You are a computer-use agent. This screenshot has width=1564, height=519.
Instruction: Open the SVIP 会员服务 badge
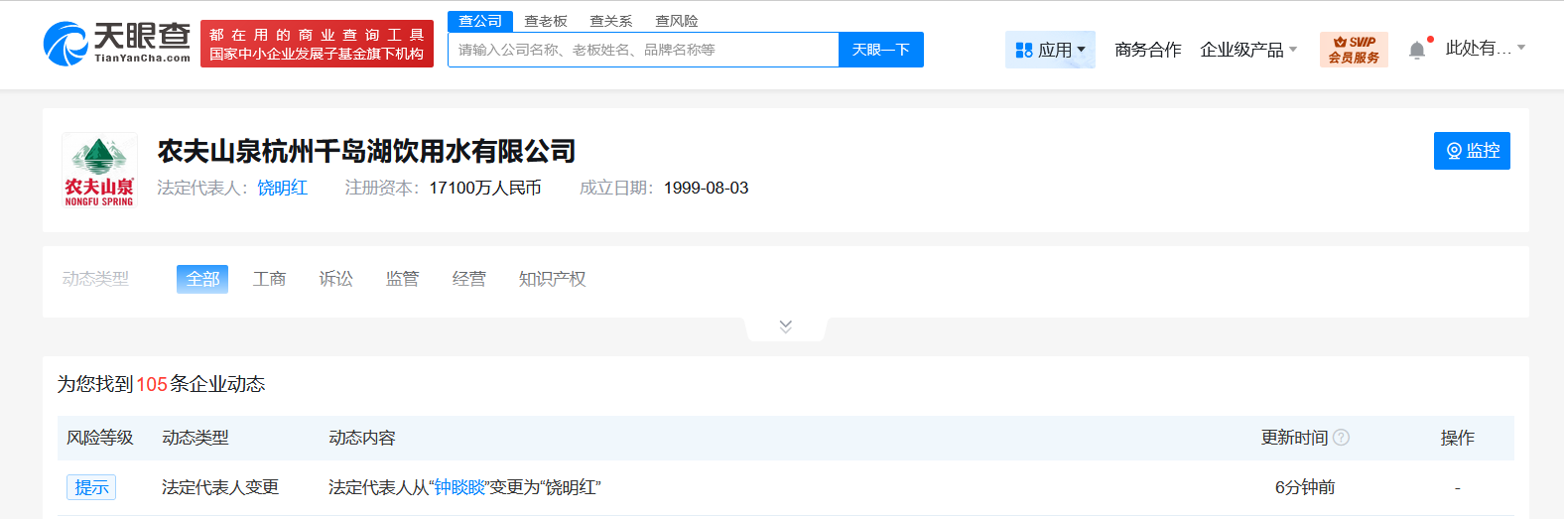[x=1354, y=50]
